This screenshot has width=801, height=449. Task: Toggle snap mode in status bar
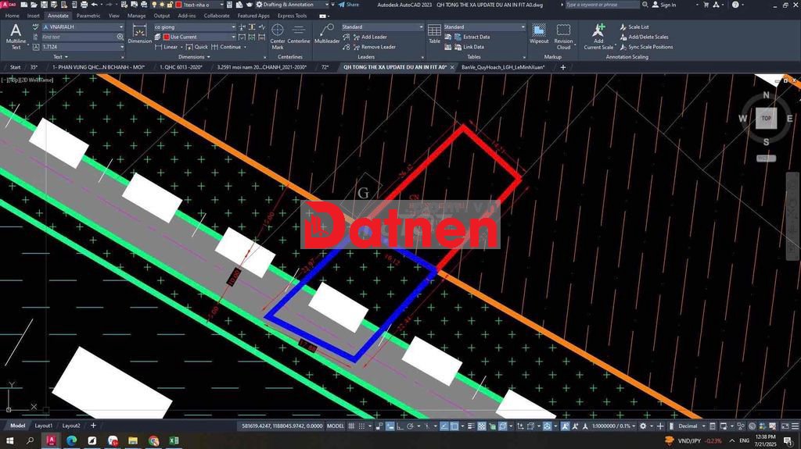coord(361,426)
